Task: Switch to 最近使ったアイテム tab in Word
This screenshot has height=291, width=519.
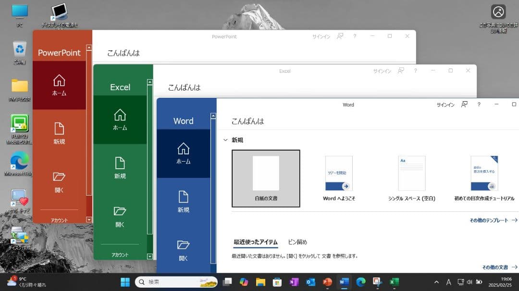Action: (x=256, y=242)
